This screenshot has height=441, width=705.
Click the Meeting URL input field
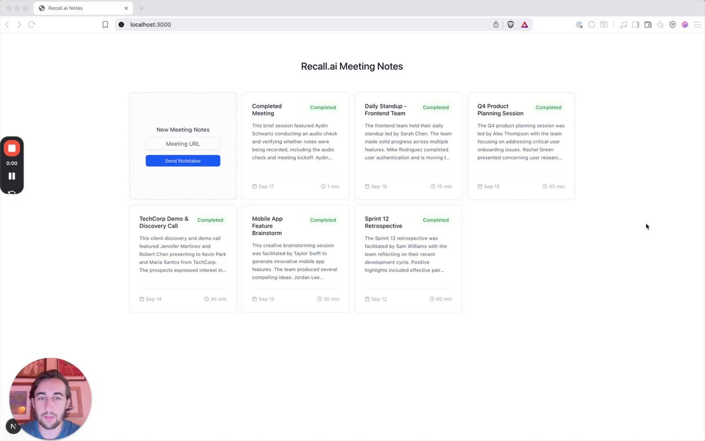click(183, 144)
